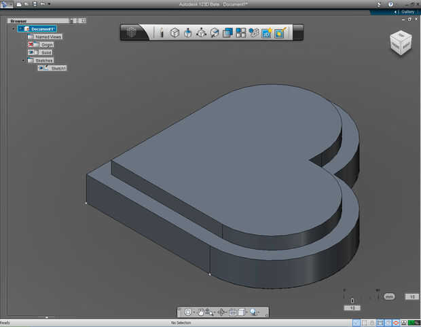Select the Pan hand navigation tool
Screen dimensions: 421x327
pyautogui.click(x=202, y=312)
